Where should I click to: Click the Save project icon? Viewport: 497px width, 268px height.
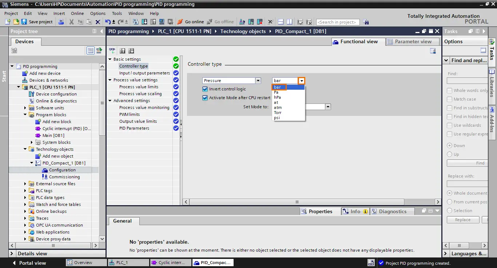[x=24, y=22]
